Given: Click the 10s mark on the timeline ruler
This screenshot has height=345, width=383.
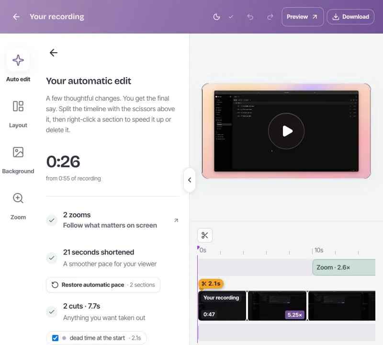Looking at the screenshot, I should pos(318,250).
